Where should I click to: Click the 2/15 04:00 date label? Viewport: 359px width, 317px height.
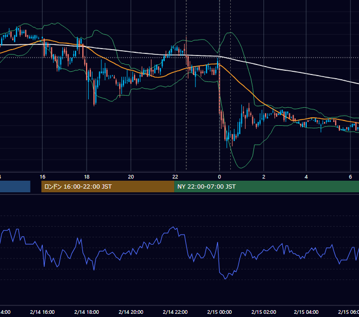click(306, 312)
